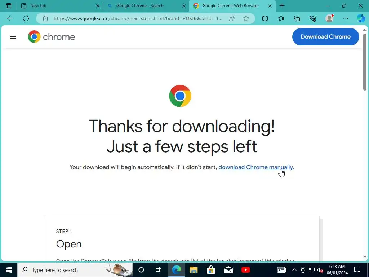This screenshot has height=277, width=369.
Task: Close the Google Chrome - Search tab
Action: click(184, 6)
